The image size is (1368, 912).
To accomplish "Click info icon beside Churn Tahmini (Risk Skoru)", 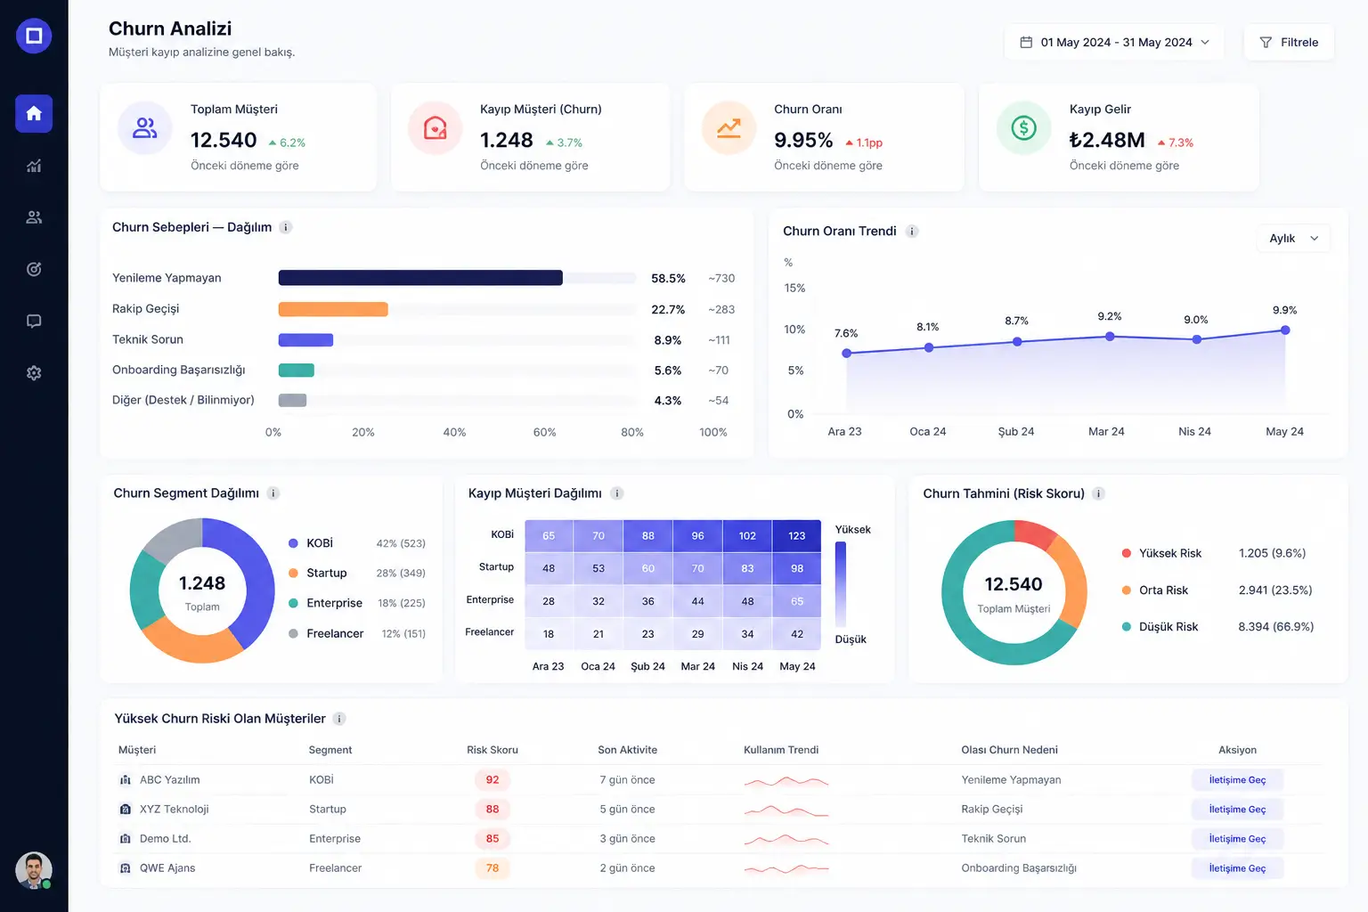I will 1099,493.
